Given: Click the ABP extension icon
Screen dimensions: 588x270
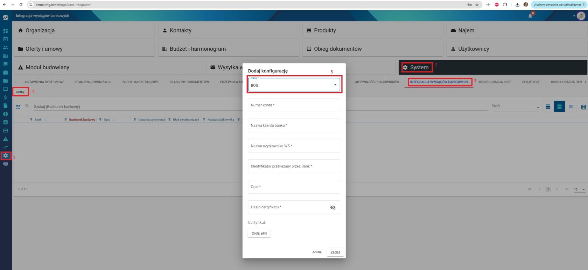Looking at the screenshot, I should (x=497, y=5).
